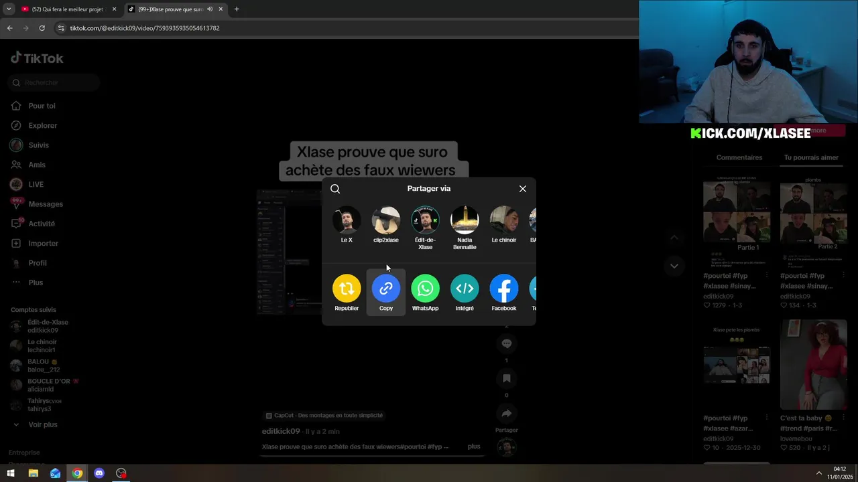Focus the Rechercher search field
The width and height of the screenshot is (858, 482).
tap(55, 82)
